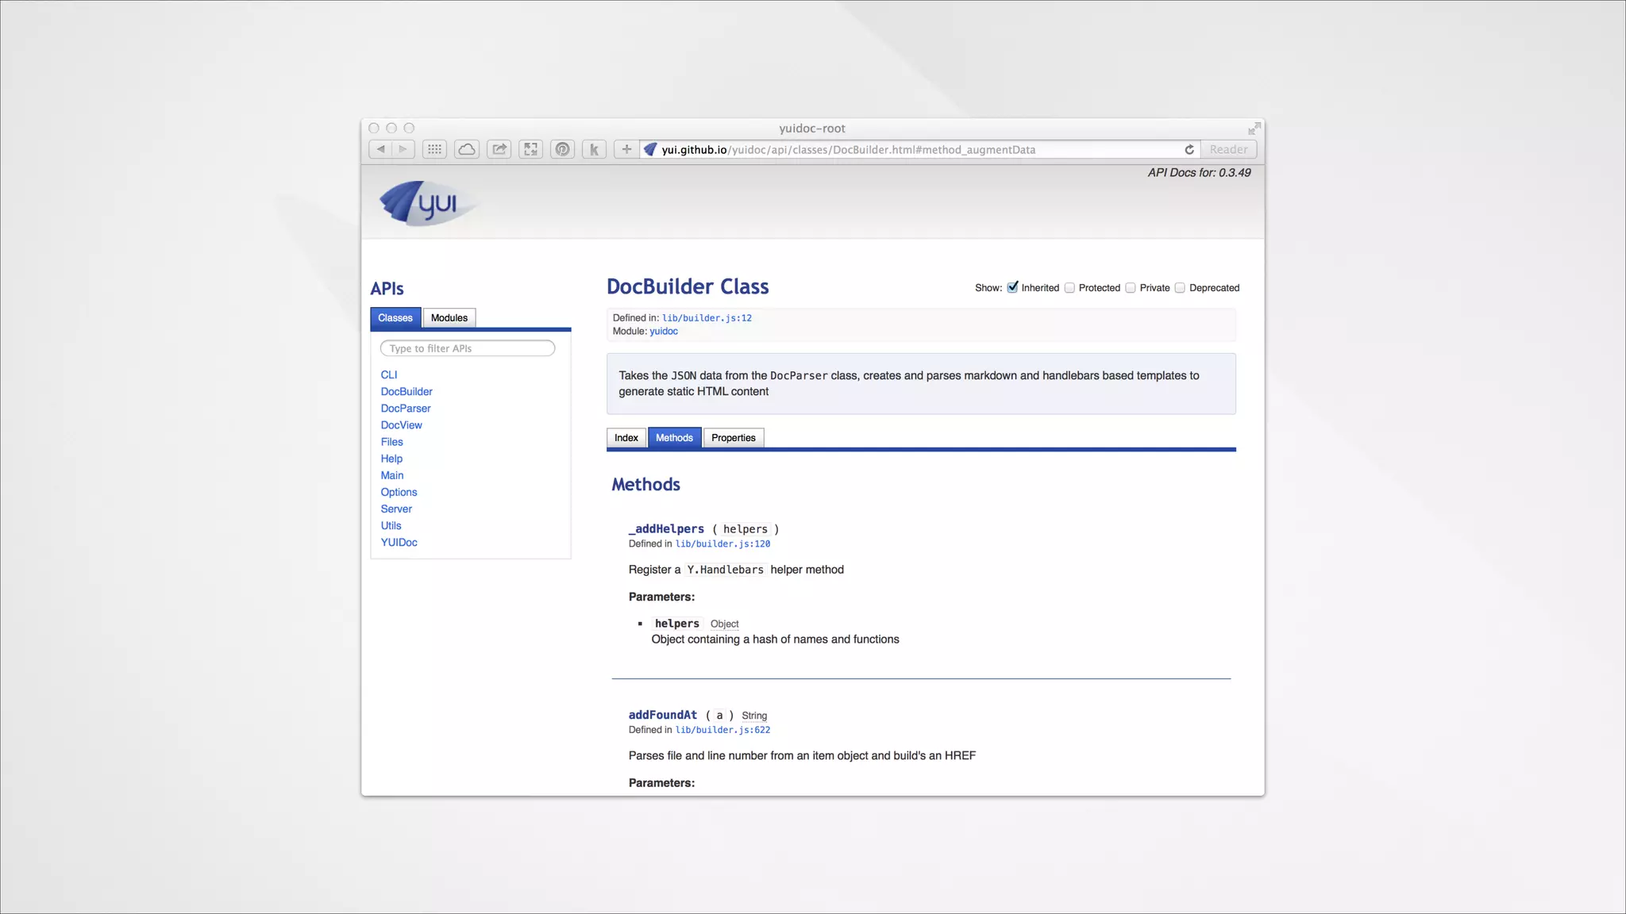Toggle the Deprecated checkbox
The width and height of the screenshot is (1626, 914).
click(x=1180, y=288)
